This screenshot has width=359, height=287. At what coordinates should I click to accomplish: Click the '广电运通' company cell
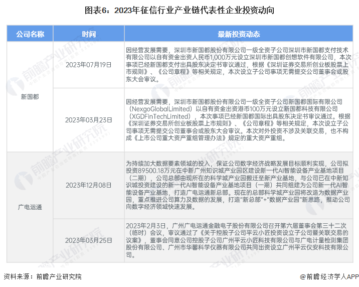coord(30,207)
